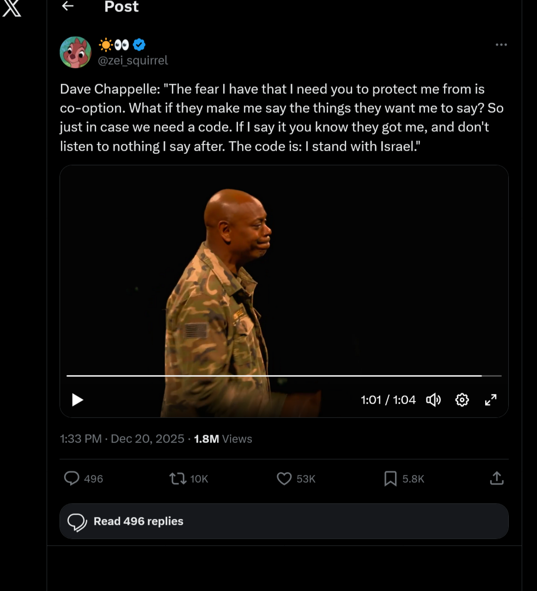Screen dimensions: 537x591
Task: Expand video to fullscreen
Action: (x=491, y=400)
